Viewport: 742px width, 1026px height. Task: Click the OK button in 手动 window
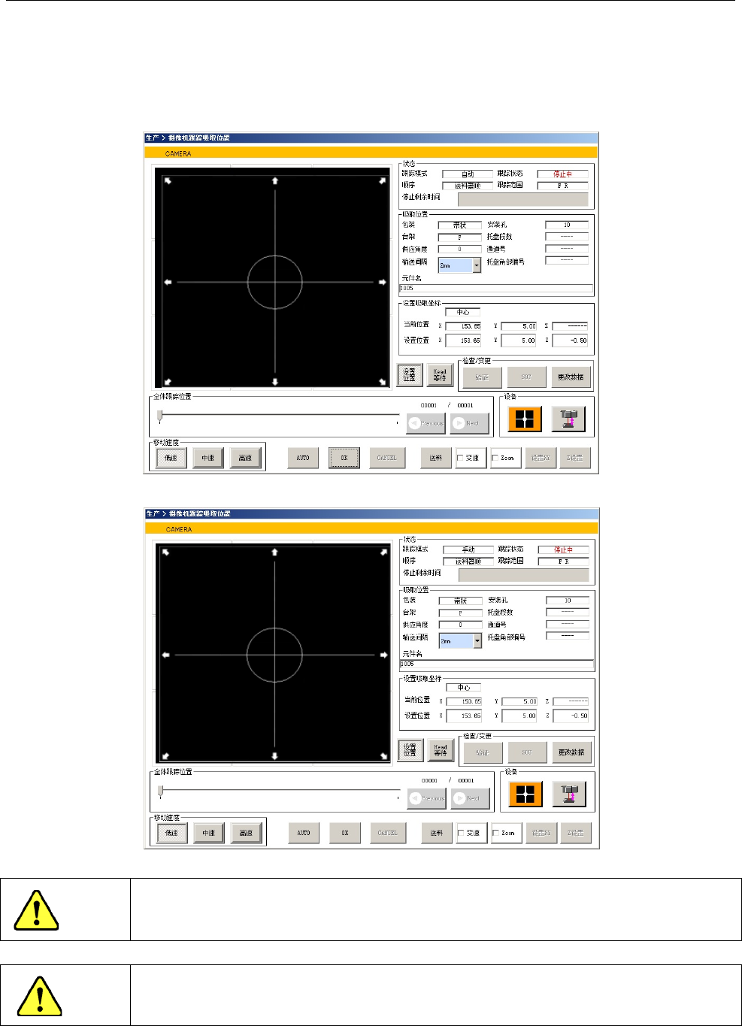(x=345, y=833)
